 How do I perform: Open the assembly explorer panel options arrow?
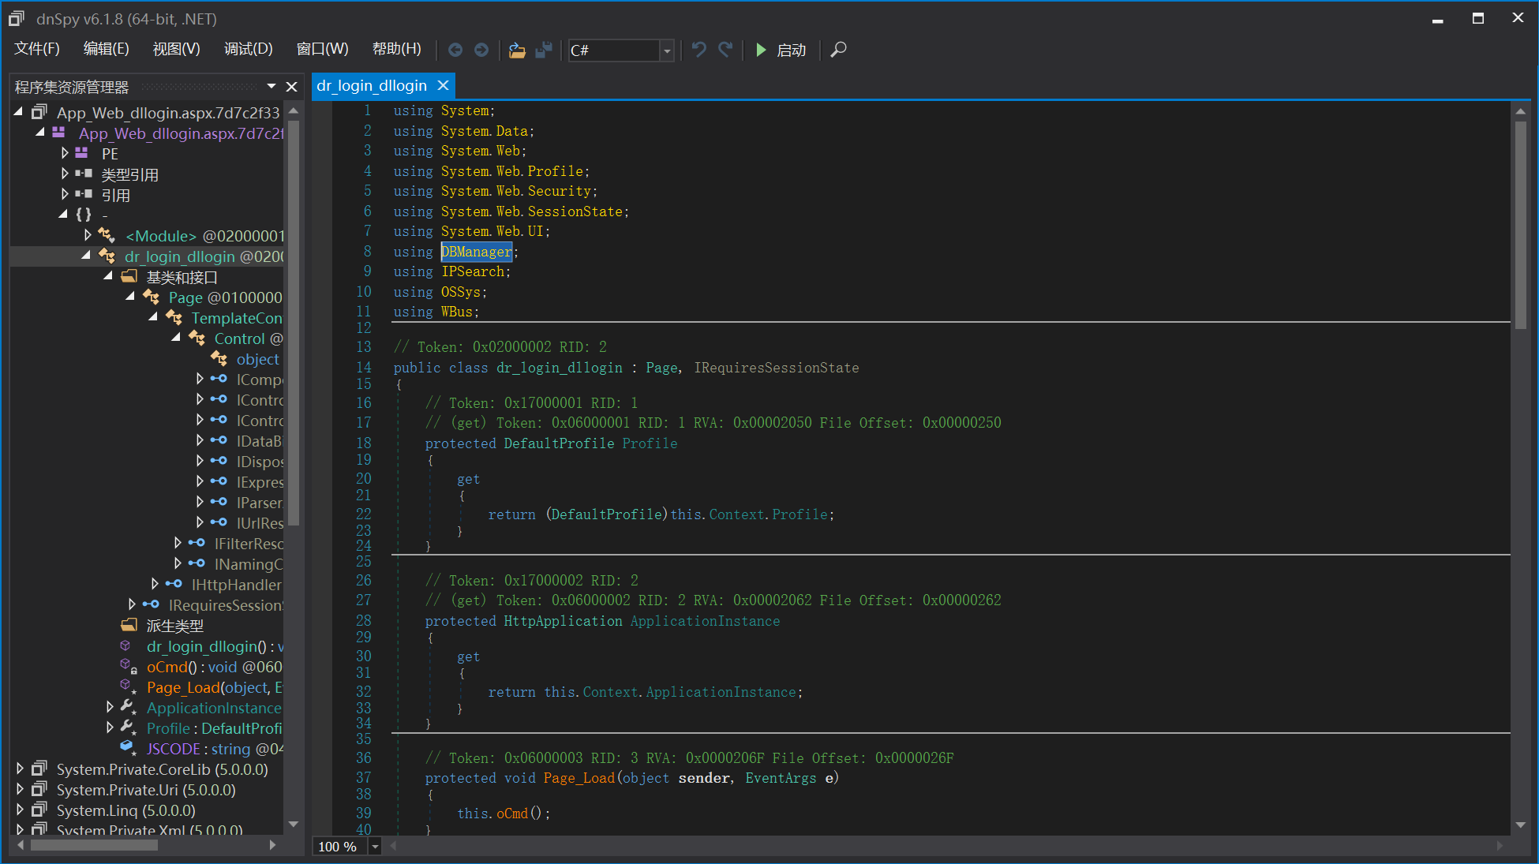(x=271, y=86)
